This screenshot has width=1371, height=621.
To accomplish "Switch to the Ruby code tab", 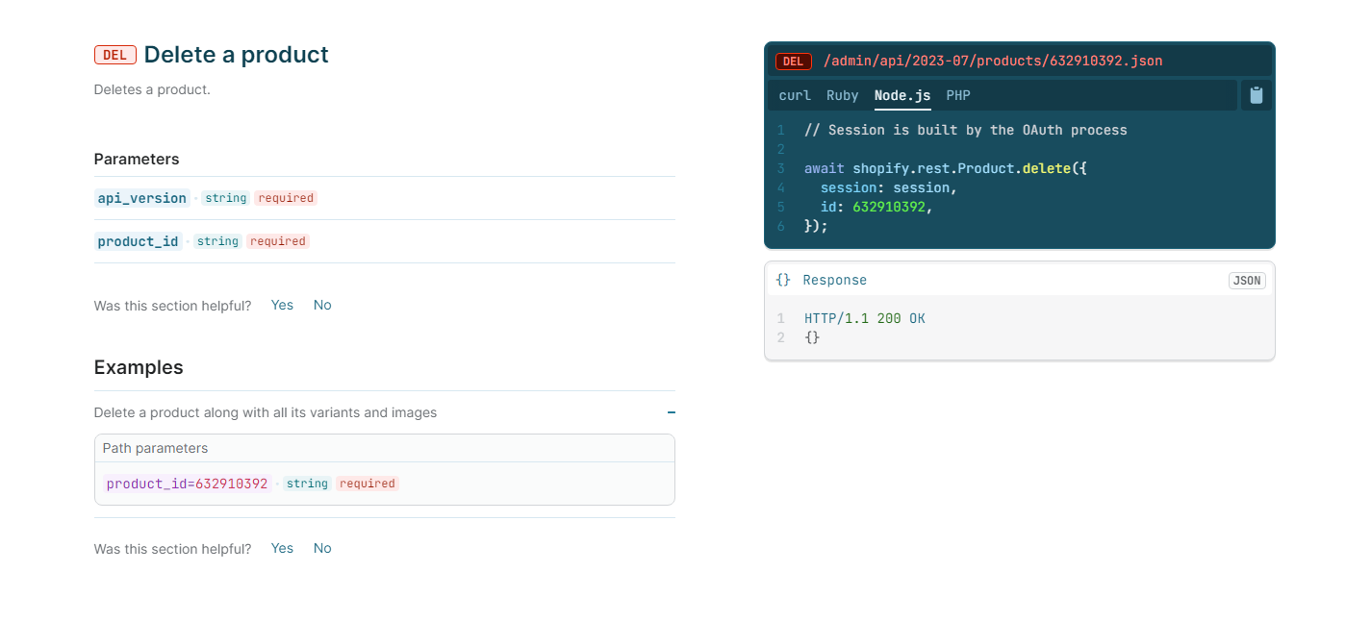I will (842, 95).
